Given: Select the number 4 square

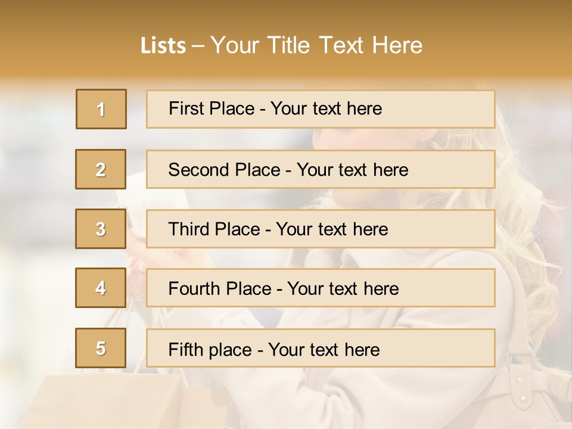Looking at the screenshot, I should point(101,288).
